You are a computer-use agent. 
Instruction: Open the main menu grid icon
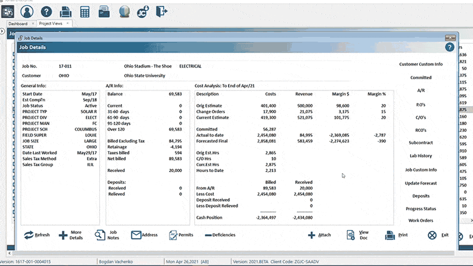coord(7,12)
